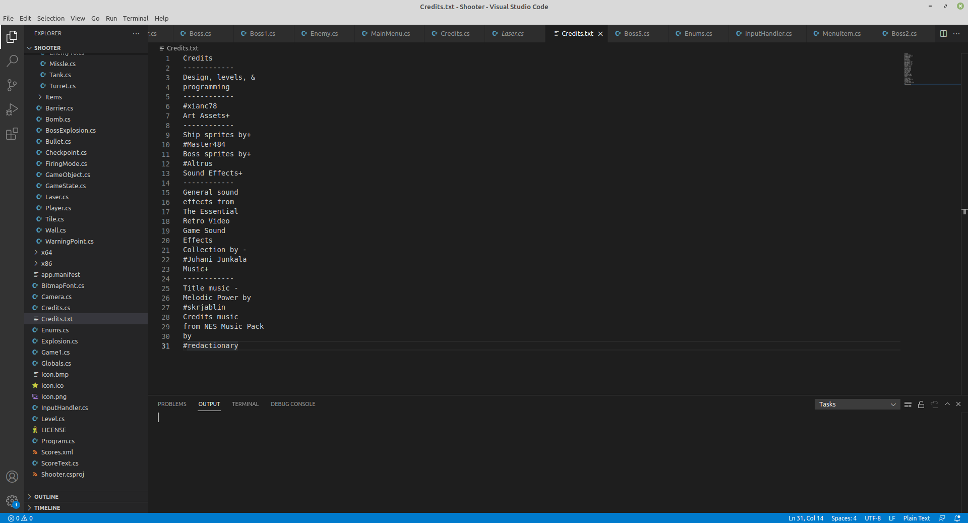Expand the Items folder
968x523 pixels.
(53, 97)
